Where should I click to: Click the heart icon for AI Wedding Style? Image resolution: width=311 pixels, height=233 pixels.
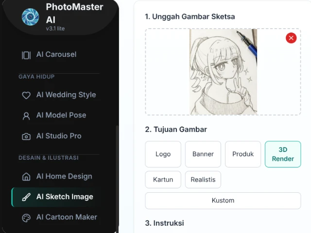coord(26,95)
